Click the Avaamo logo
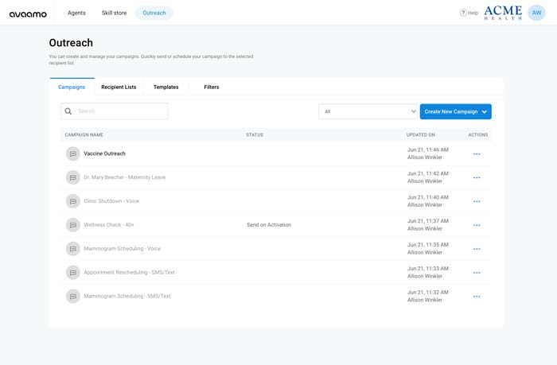Image resolution: width=557 pixels, height=365 pixels. (x=28, y=14)
